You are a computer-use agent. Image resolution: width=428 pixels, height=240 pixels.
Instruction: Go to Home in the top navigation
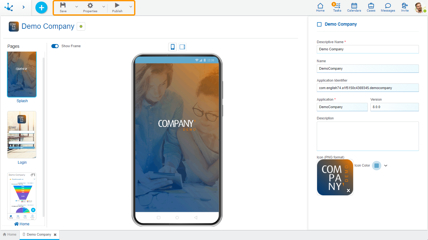(320, 7)
